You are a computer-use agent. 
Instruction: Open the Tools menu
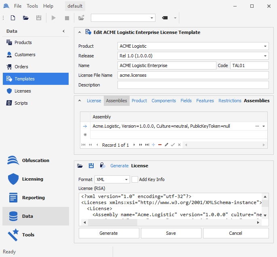32,6
